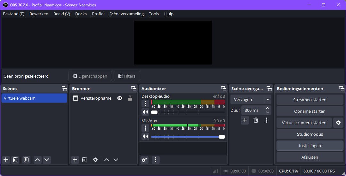Open Mic/Aux three-dots options
The height and width of the screenshot is (176, 346).
tap(145, 128)
